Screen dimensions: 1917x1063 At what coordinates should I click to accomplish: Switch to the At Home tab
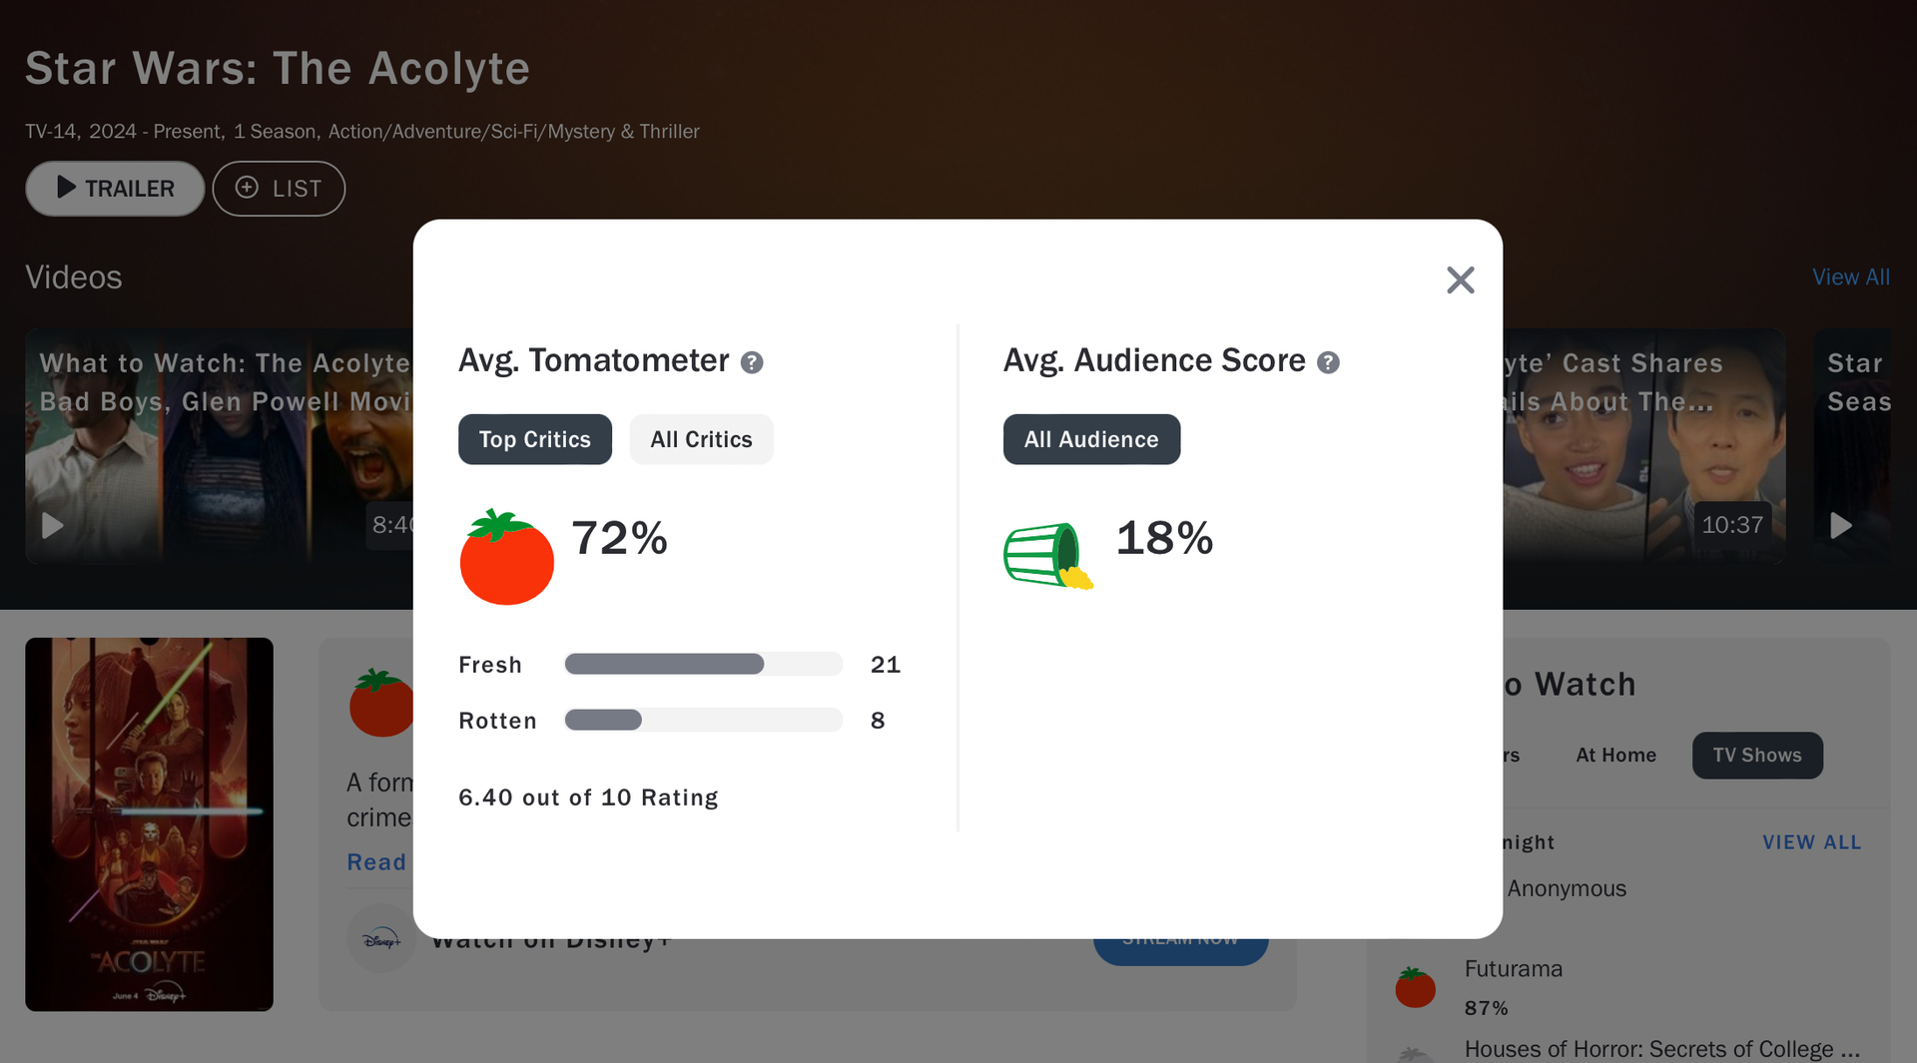tap(1615, 756)
